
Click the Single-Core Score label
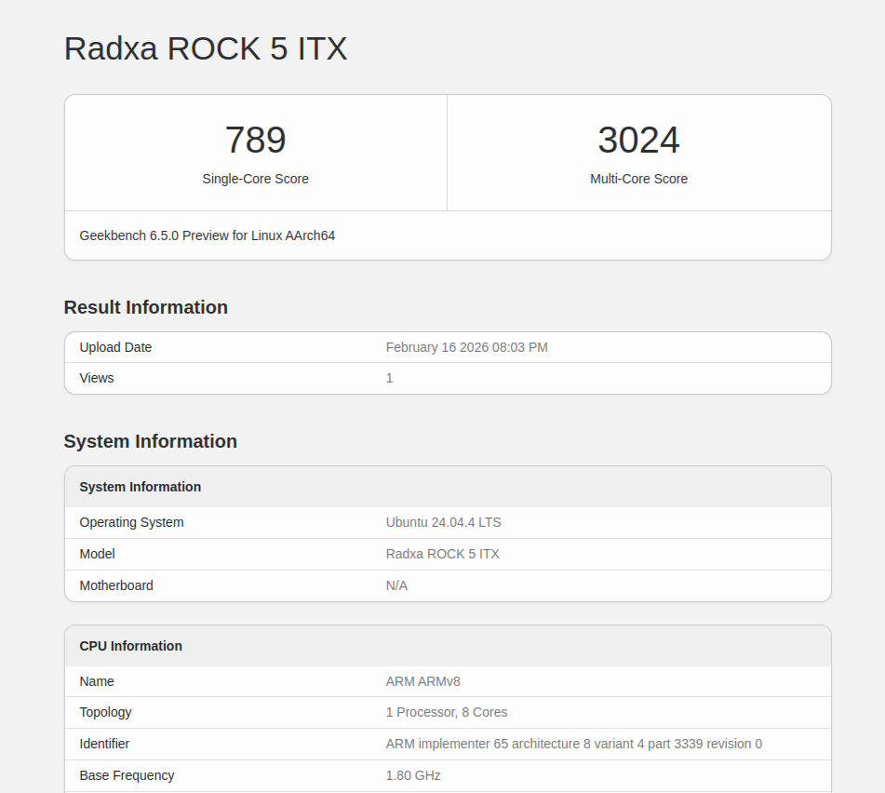point(255,179)
